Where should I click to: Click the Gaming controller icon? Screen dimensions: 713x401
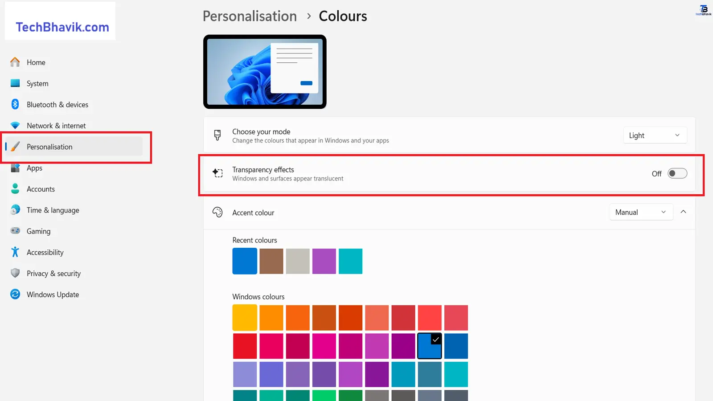[15, 231]
